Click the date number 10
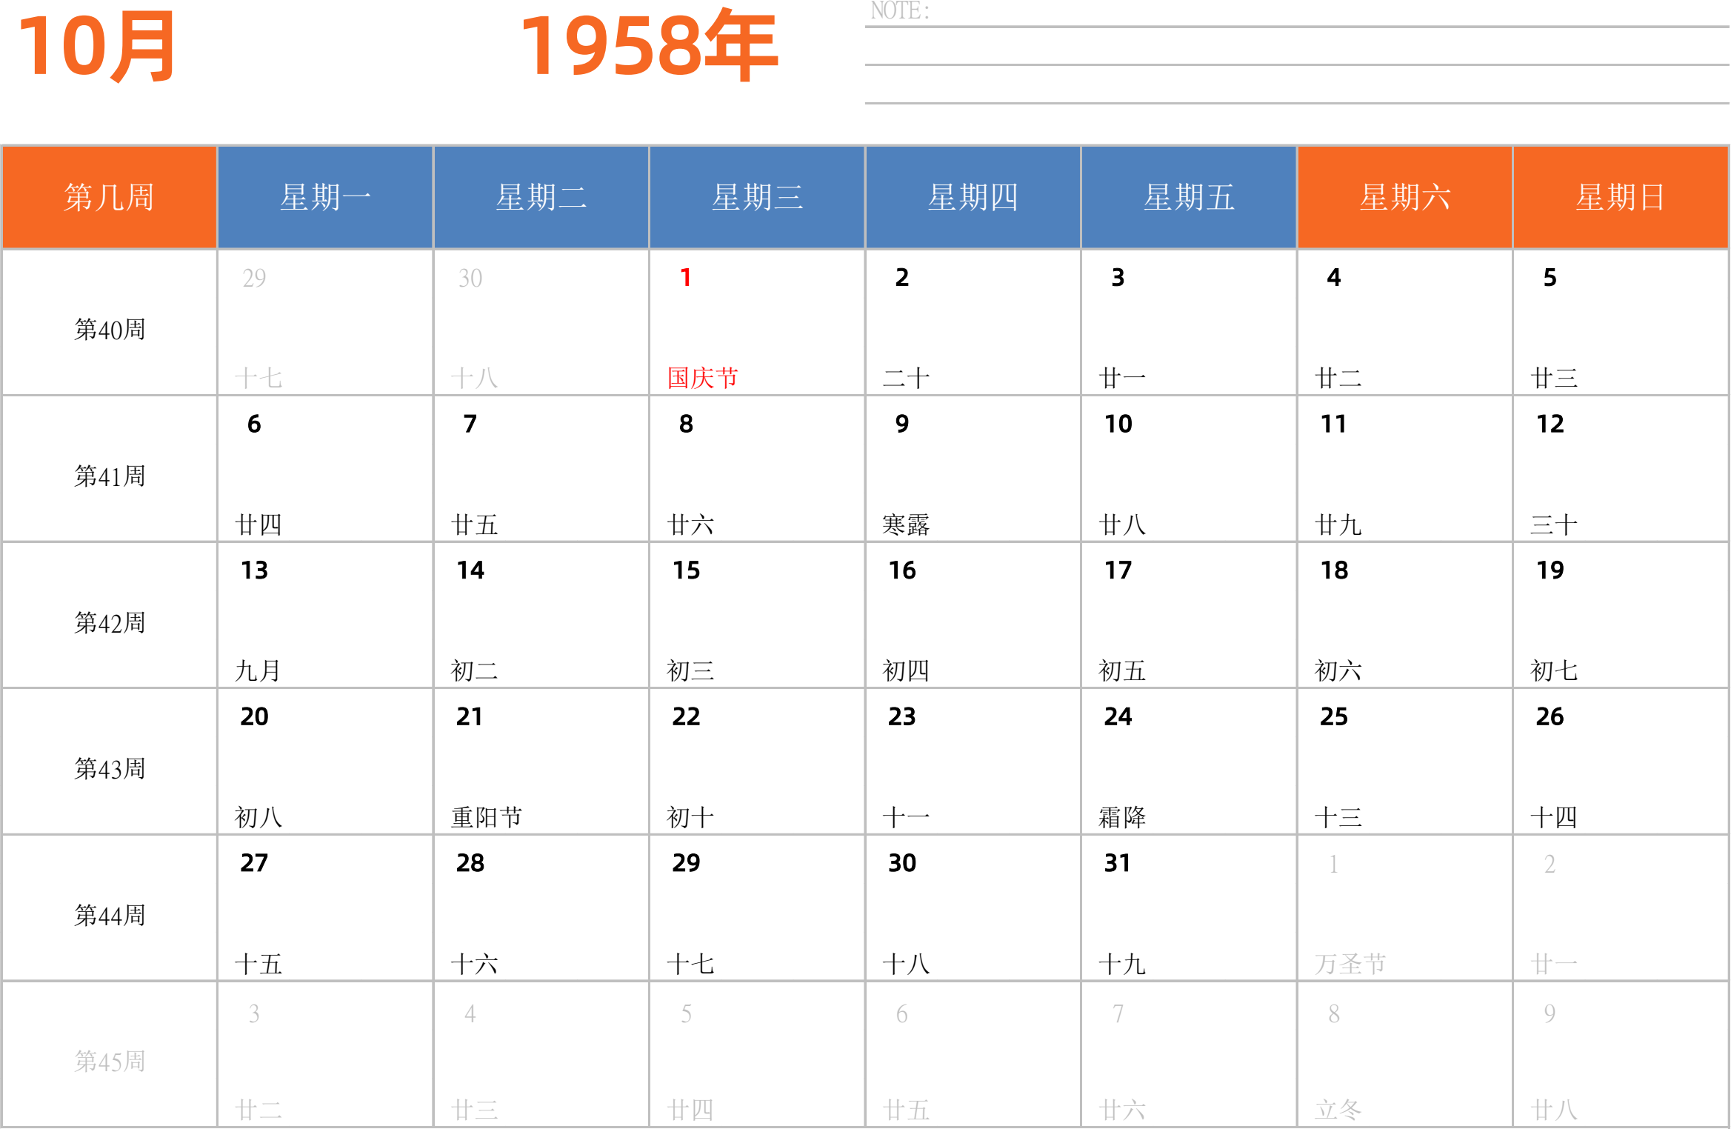Viewport: 1731px width, 1129px height. point(1118,424)
